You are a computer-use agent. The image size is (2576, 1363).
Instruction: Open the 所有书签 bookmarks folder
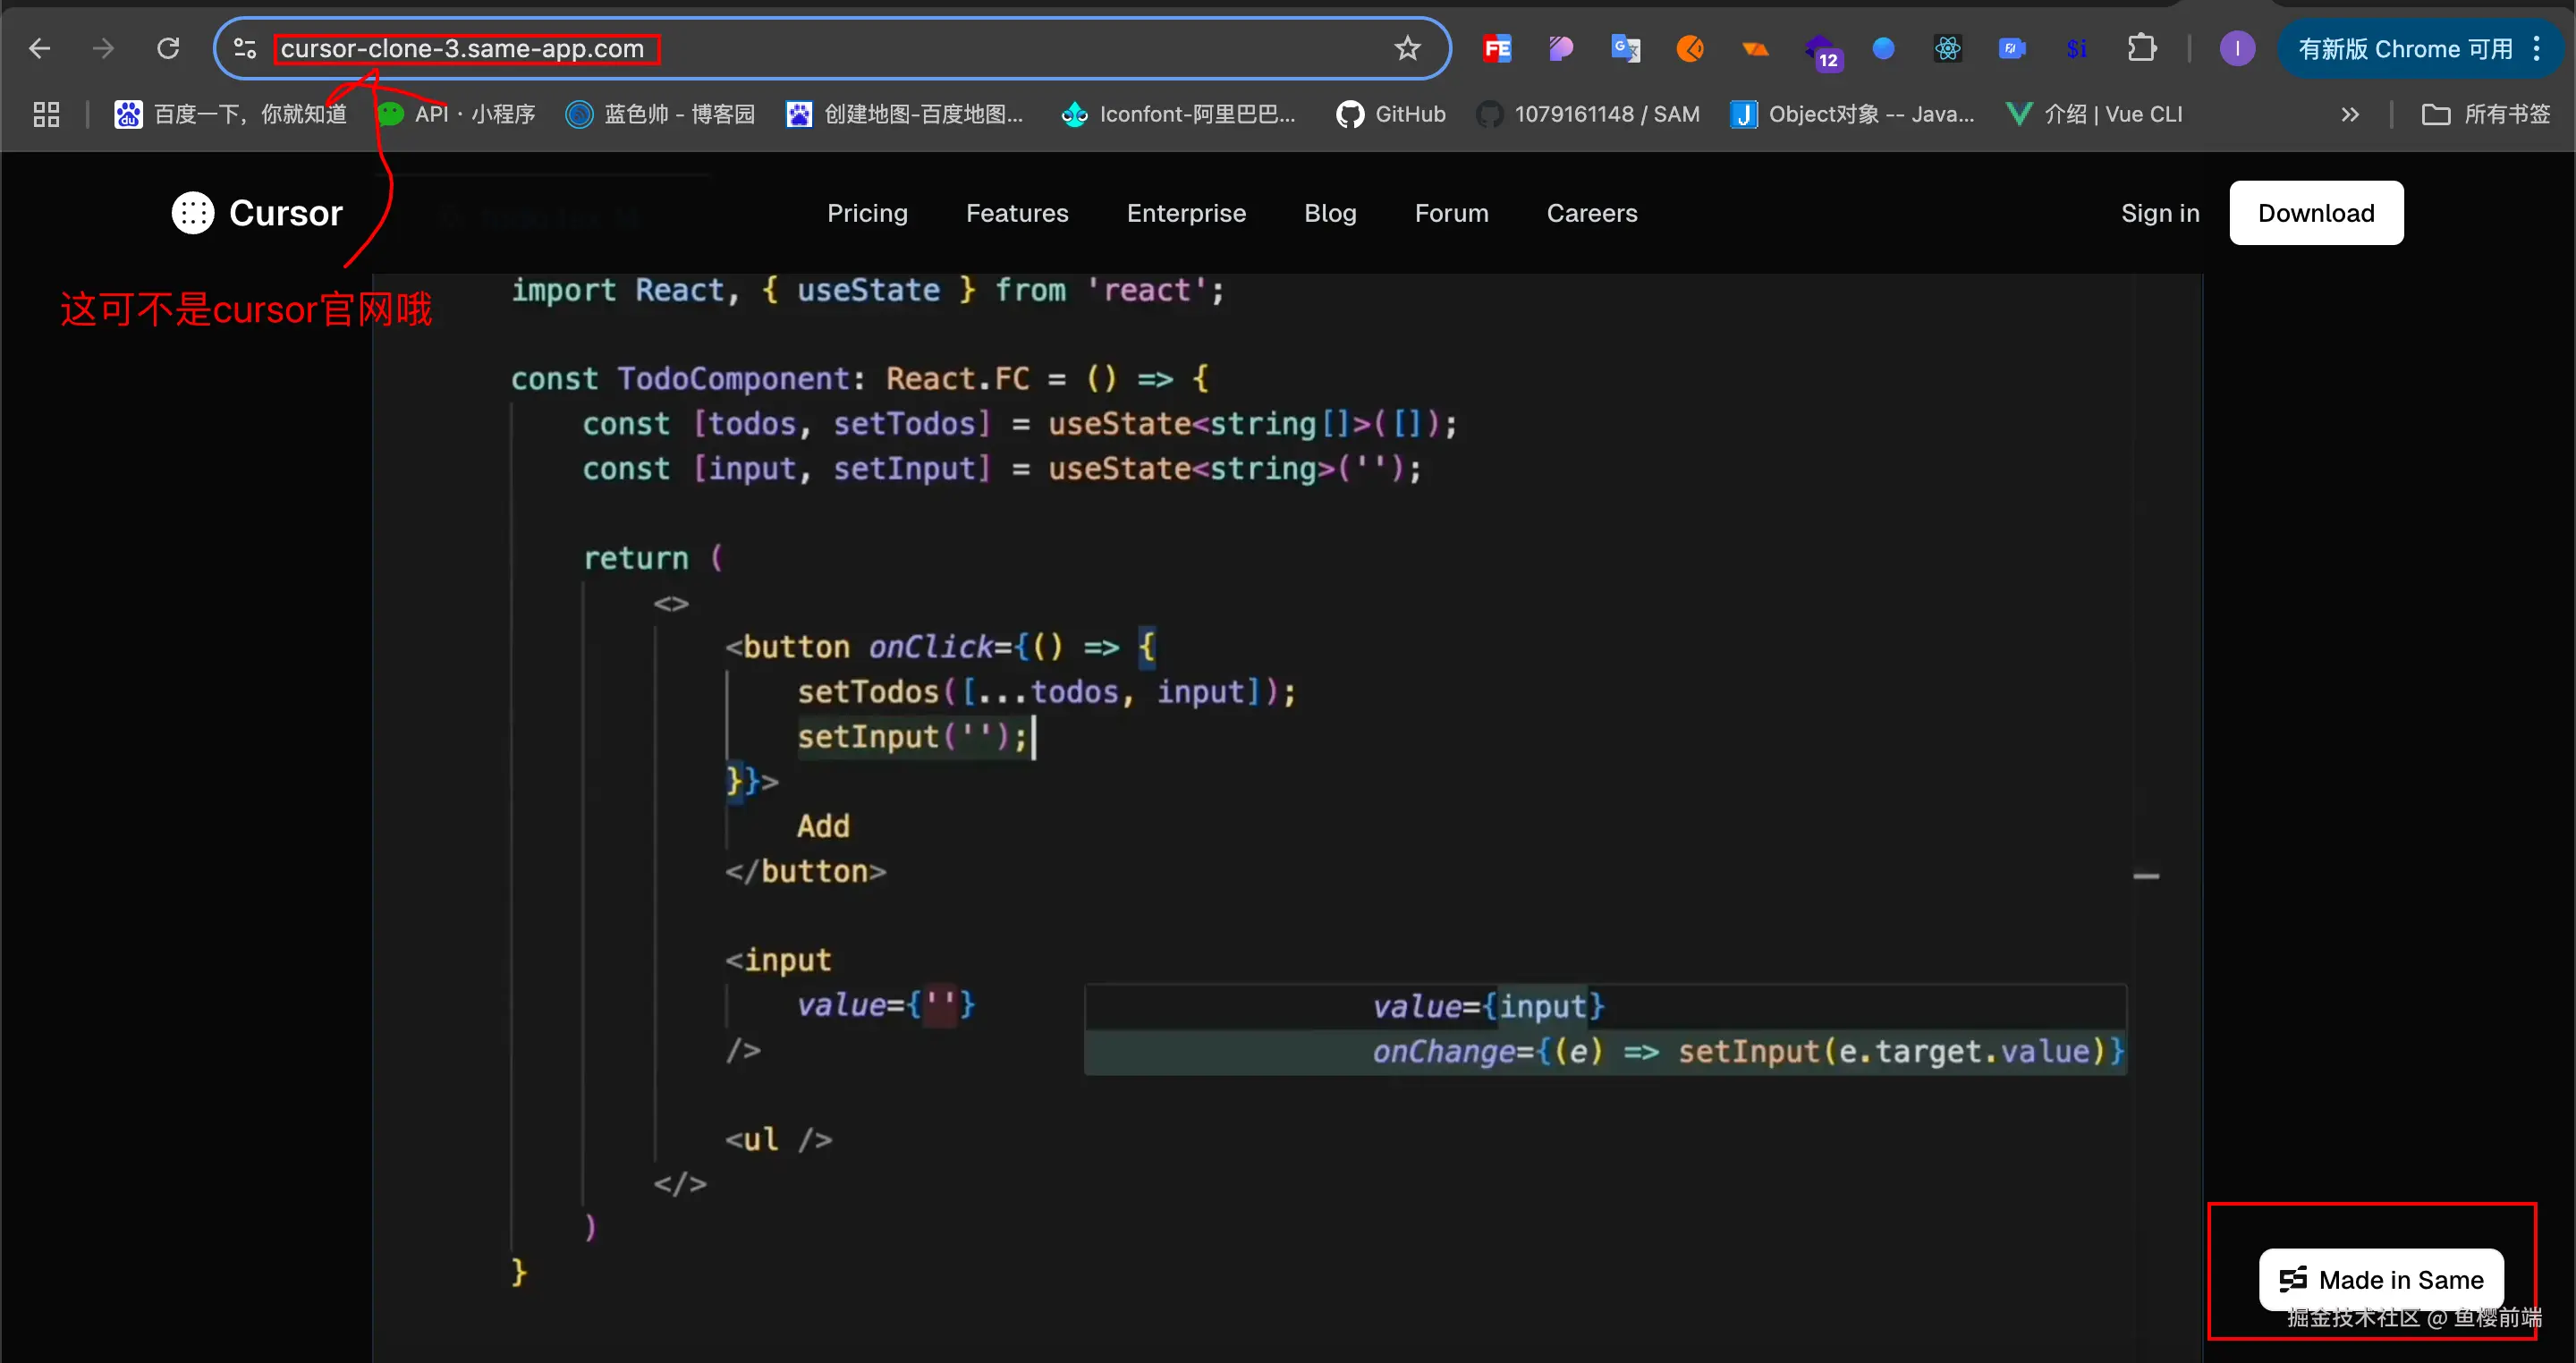pyautogui.click(x=2486, y=115)
